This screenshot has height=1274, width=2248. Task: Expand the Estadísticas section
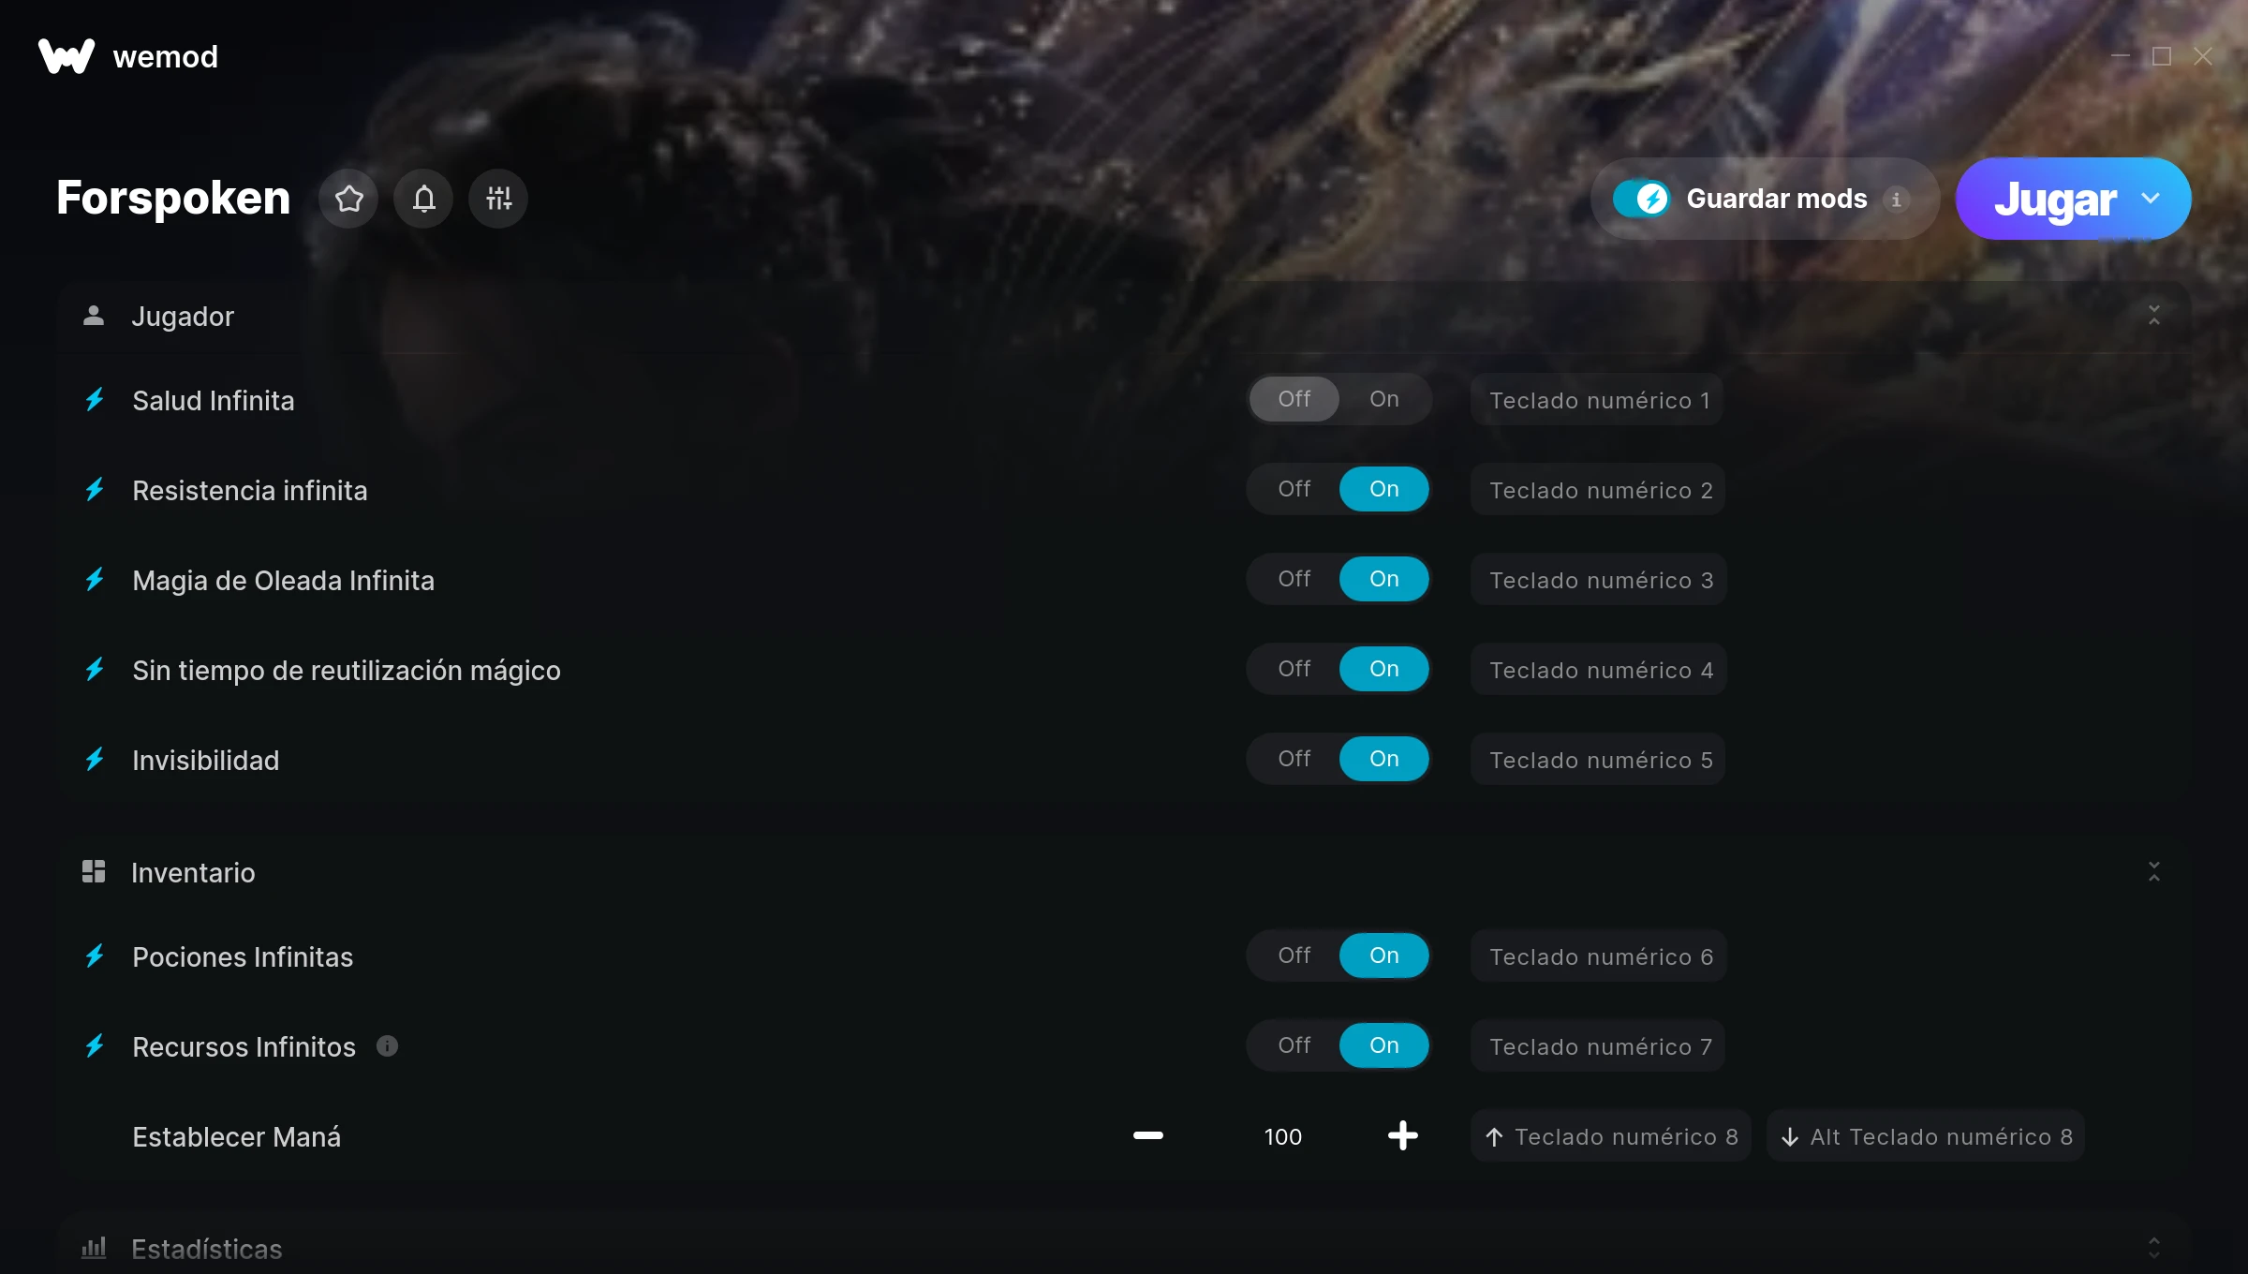(x=2153, y=1248)
